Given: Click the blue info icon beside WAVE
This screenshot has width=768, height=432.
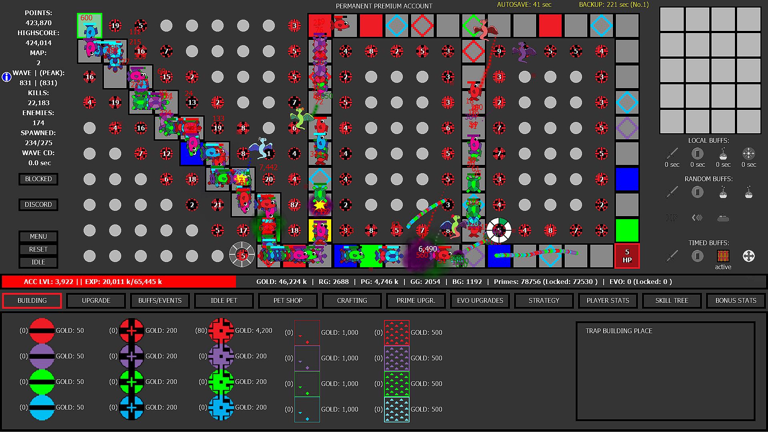Looking at the screenshot, I should [6, 77].
